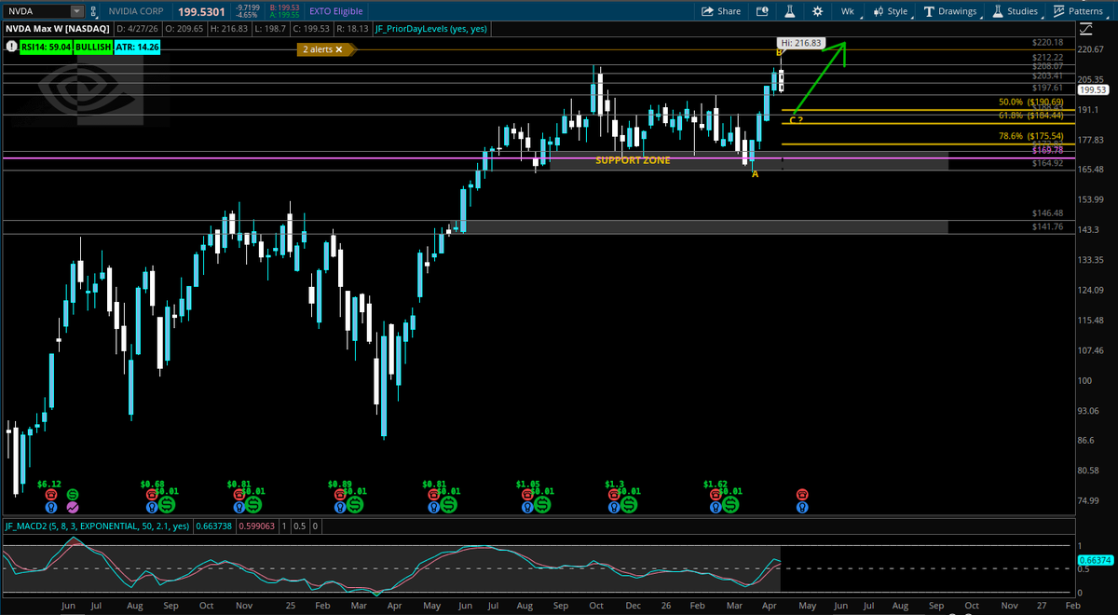This screenshot has width=1118, height=615.
Task: Click the EXTO Eligible label
Action: click(x=336, y=11)
